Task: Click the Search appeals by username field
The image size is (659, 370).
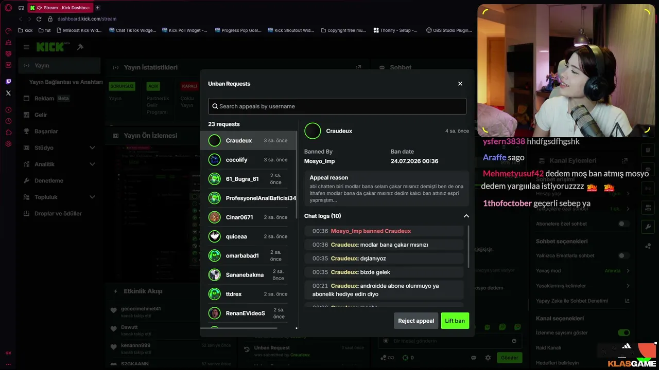Action: [337, 106]
